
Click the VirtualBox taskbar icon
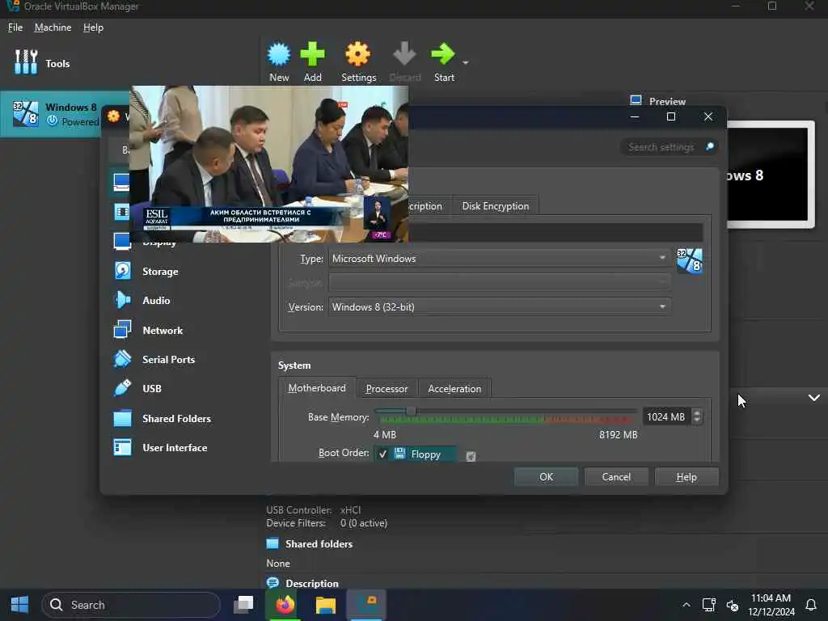click(x=366, y=605)
